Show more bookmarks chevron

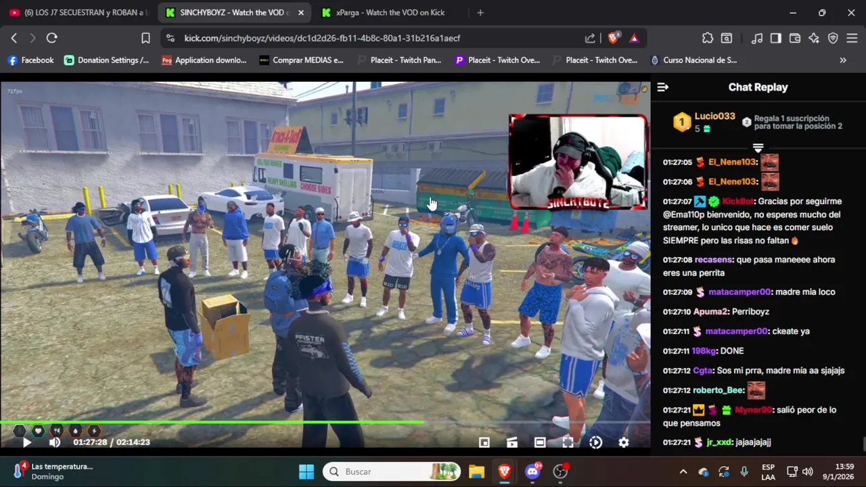coord(843,60)
